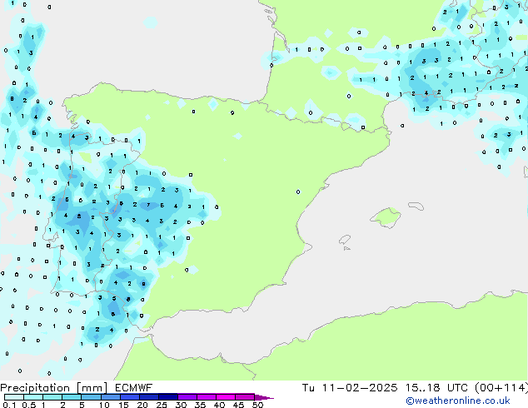Click the weatheronline.co.uk copyright link
The height and width of the screenshot is (408, 528).
[458, 401]
